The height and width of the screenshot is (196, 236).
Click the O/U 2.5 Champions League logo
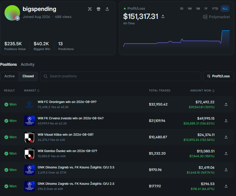tap(29, 186)
